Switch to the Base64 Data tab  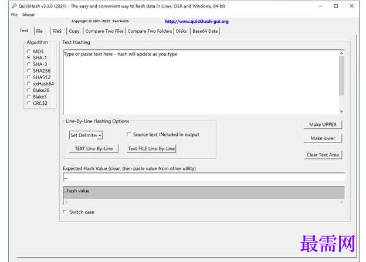click(x=205, y=31)
